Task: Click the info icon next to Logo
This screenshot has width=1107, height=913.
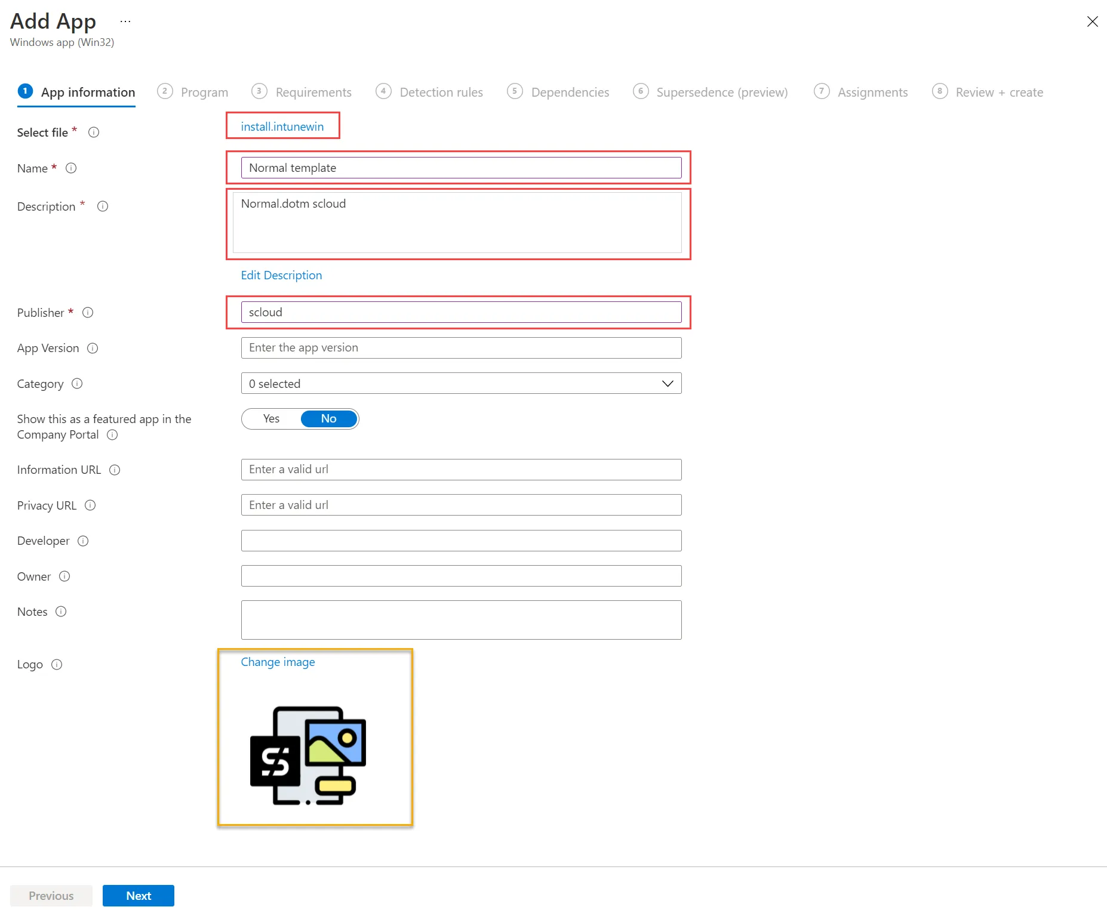Action: [57, 664]
